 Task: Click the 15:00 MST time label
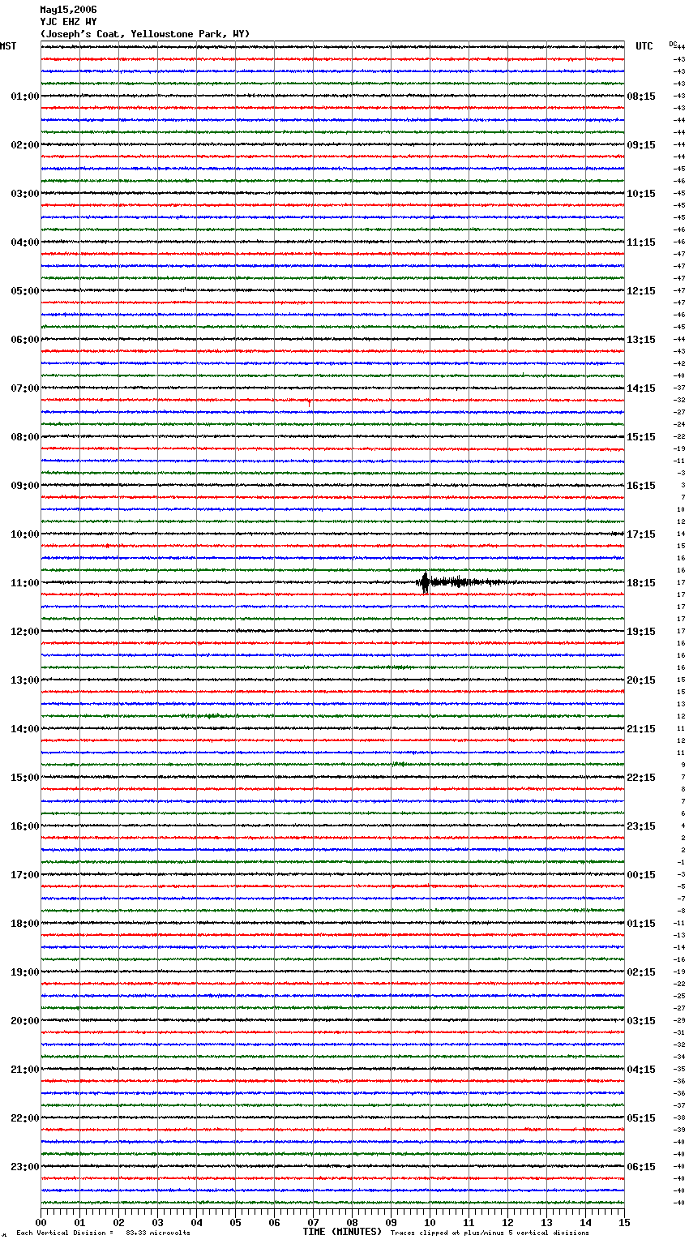tap(25, 778)
